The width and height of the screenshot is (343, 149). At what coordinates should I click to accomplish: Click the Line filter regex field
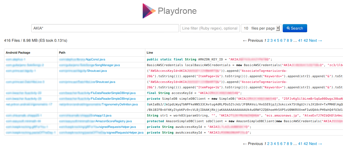point(210,28)
